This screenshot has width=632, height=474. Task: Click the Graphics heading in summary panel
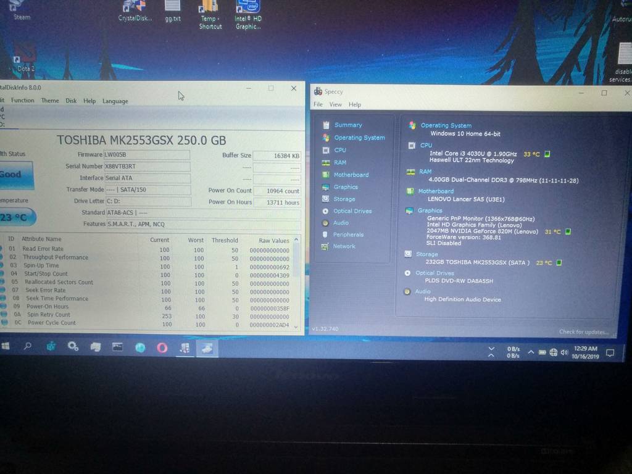(x=430, y=210)
